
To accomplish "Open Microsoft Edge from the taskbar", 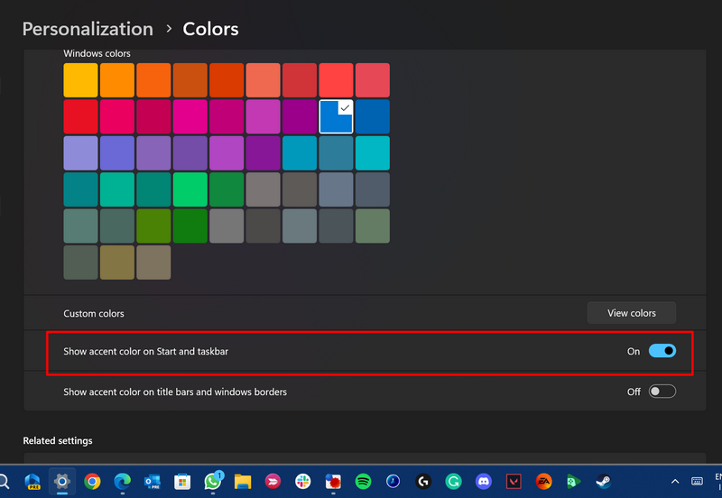I will (123, 482).
